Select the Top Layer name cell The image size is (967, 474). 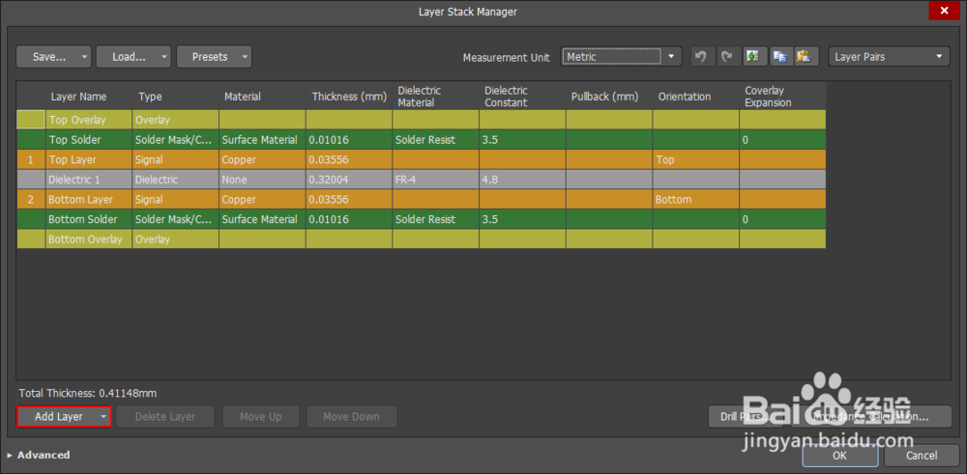tap(89, 159)
